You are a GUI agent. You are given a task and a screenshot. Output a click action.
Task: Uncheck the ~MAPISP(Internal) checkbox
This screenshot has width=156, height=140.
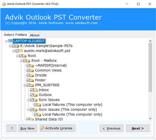(28, 66)
